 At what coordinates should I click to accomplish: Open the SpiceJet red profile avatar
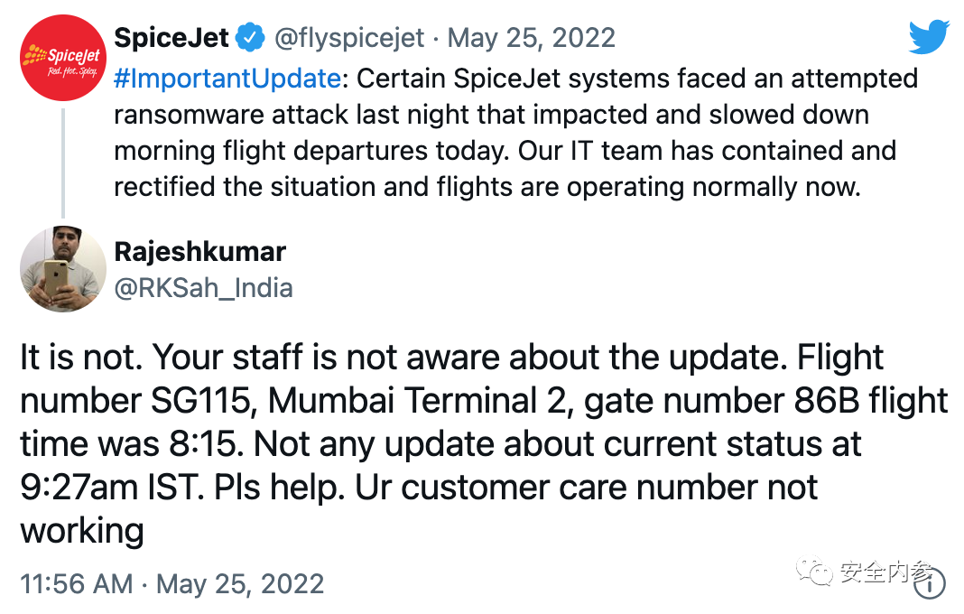coord(62,60)
